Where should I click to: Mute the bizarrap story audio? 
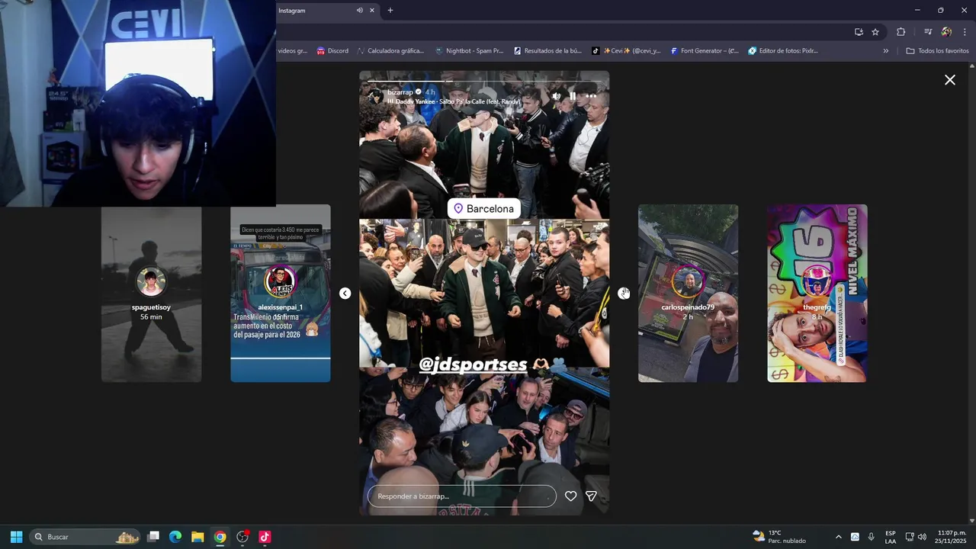556,96
